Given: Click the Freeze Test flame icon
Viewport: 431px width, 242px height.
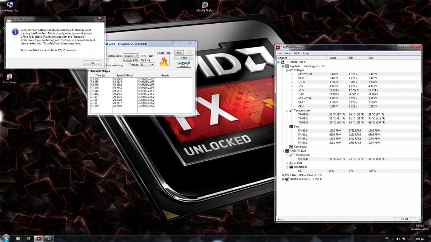Looking at the screenshot, I should click(164, 60).
